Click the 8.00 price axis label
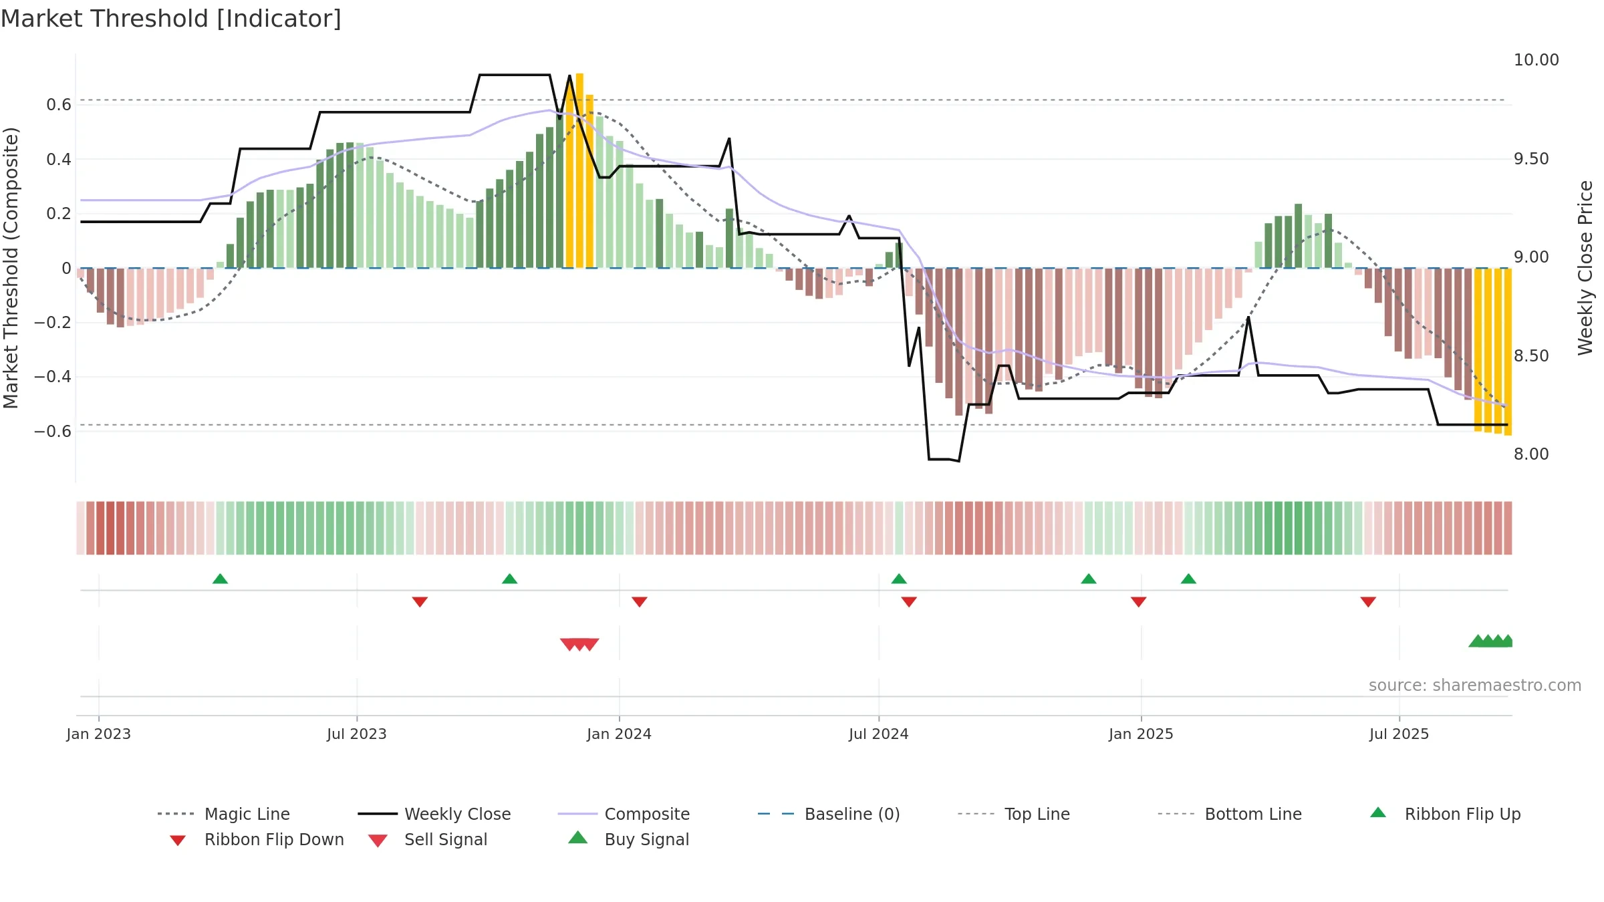This screenshot has height=902, width=1604. click(1531, 454)
